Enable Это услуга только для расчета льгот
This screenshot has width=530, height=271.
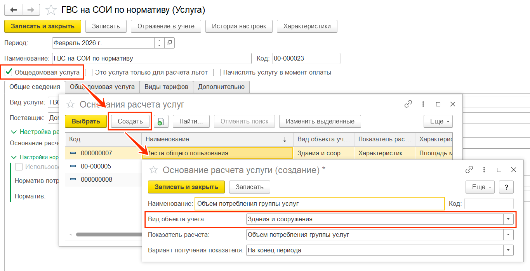pos(89,72)
